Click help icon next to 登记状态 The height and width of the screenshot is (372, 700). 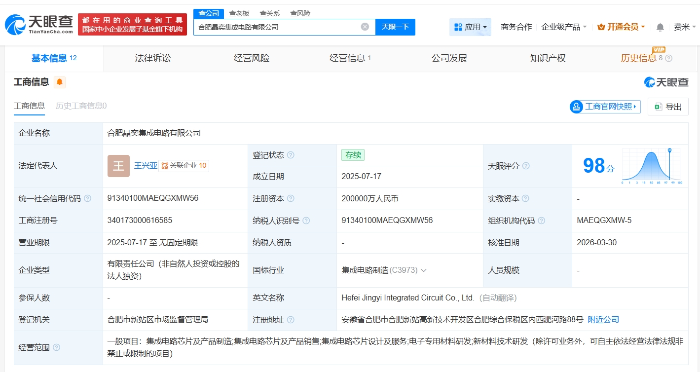[291, 155]
